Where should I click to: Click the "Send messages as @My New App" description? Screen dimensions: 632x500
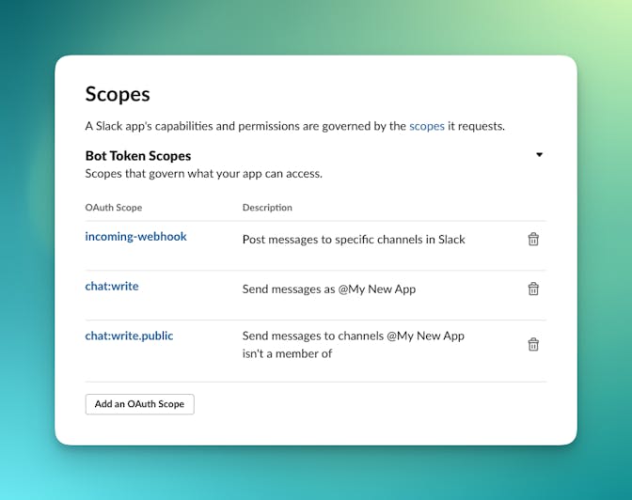click(328, 289)
